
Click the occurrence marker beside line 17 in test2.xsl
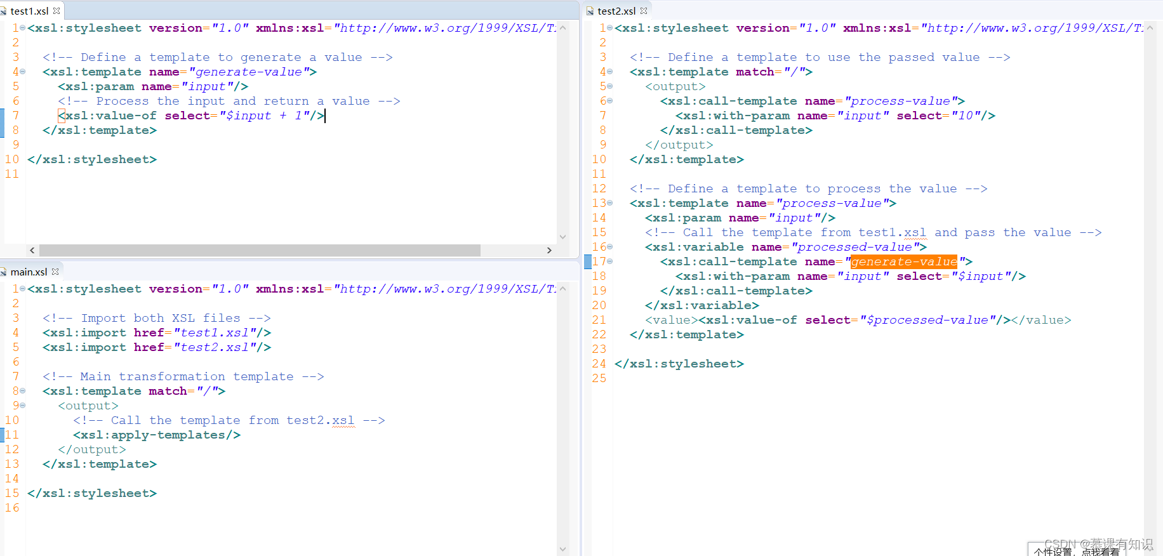(x=588, y=261)
